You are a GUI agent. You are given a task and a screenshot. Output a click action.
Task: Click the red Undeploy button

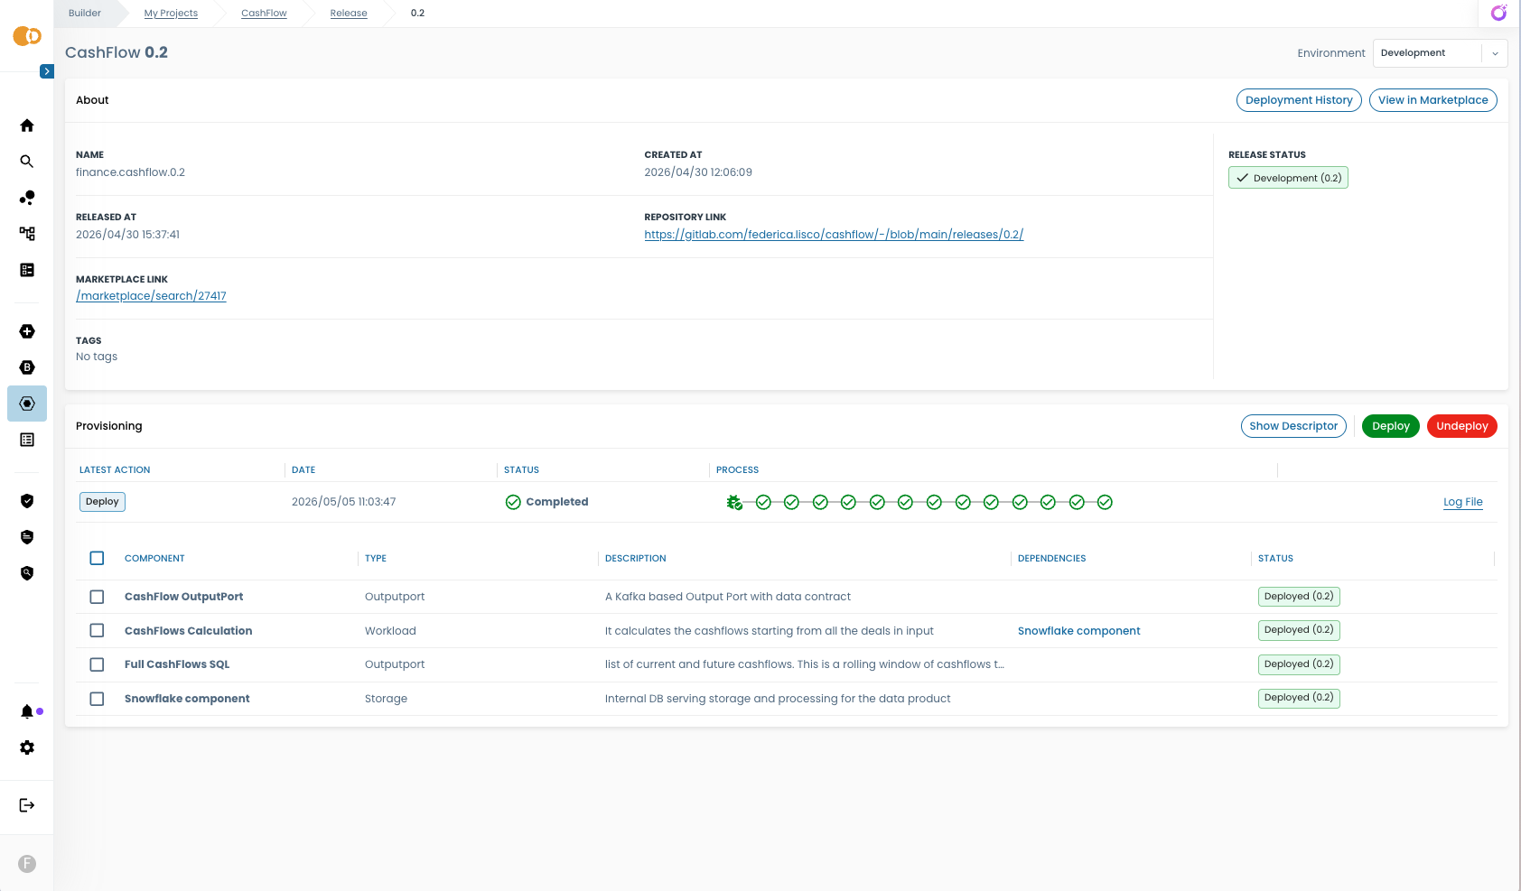point(1461,426)
